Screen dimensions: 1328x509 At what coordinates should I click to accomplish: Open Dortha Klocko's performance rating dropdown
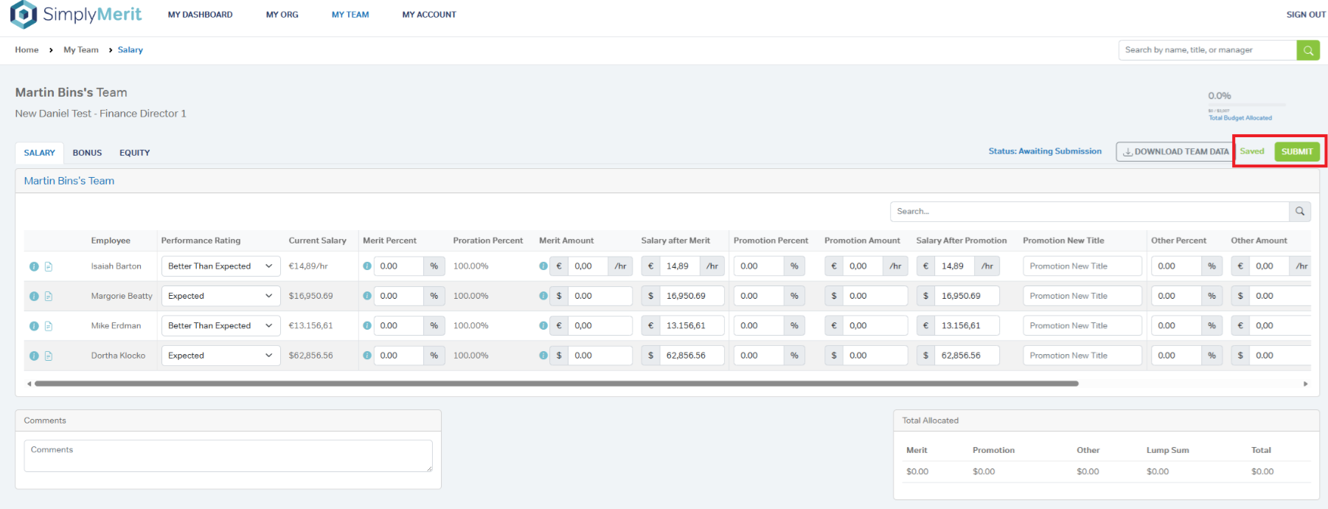click(220, 356)
